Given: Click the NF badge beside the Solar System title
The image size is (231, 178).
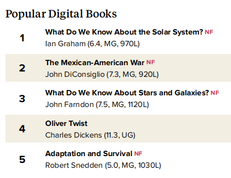Looking at the screenshot, I should 209,32.
